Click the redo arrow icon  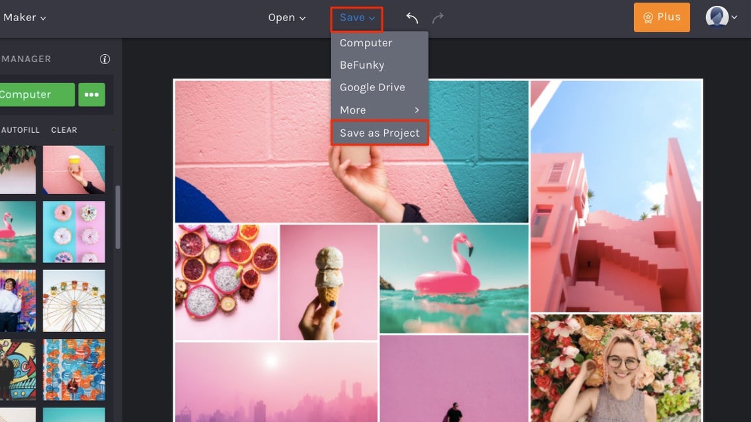click(x=437, y=18)
